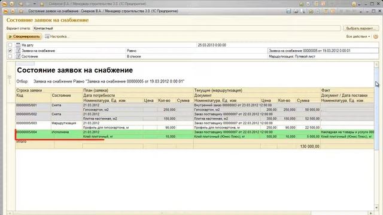Open dropdown arrow next to info icon
The height and width of the screenshot is (215, 383).
[x=359, y=4]
